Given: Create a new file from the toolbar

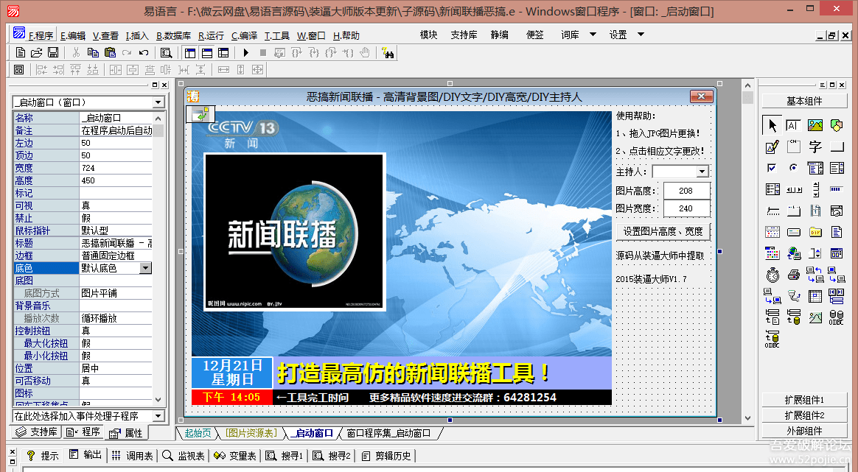Looking at the screenshot, I should coord(20,53).
